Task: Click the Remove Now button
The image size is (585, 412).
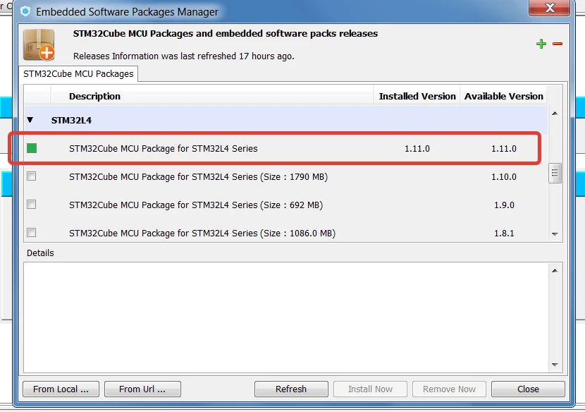Action: point(449,389)
